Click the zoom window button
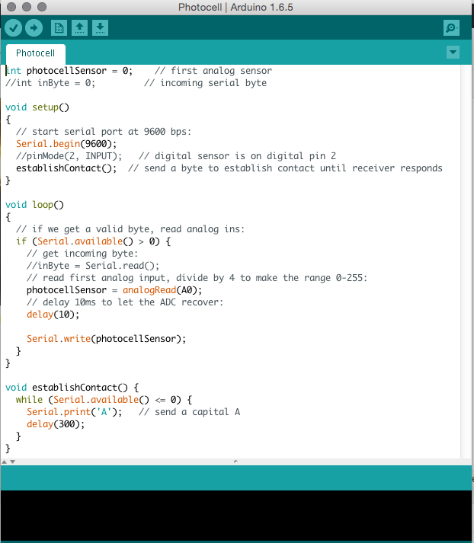Screen dimensions: 474x543 [x=42, y=7]
